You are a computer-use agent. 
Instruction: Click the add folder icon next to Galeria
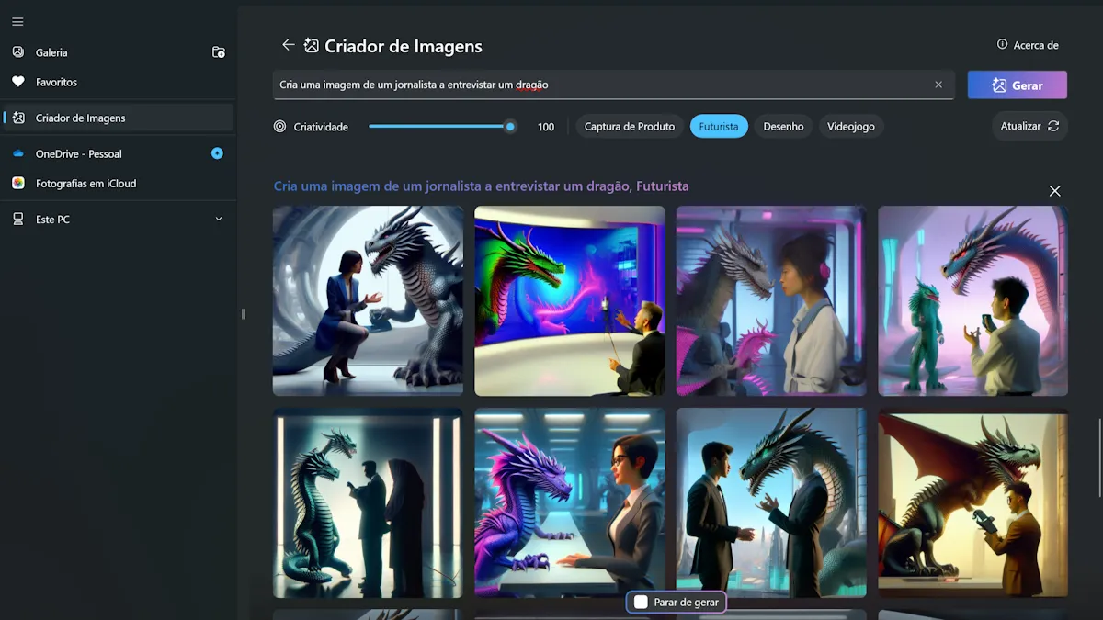[218, 52]
